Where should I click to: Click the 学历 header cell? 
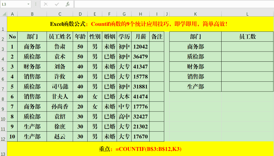pyautogui.click(x=124, y=37)
